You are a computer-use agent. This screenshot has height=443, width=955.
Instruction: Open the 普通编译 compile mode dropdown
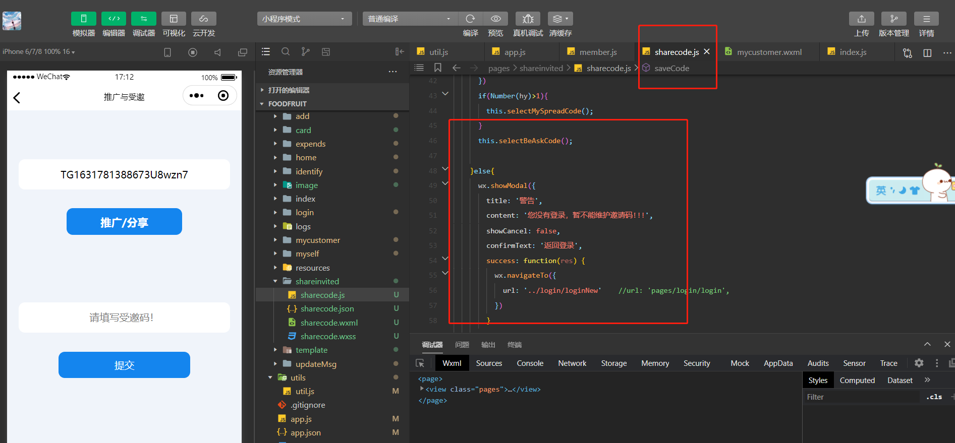(x=410, y=19)
